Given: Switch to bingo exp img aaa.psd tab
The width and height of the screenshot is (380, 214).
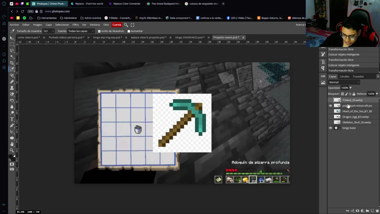Looking at the screenshot, I should click(107, 37).
